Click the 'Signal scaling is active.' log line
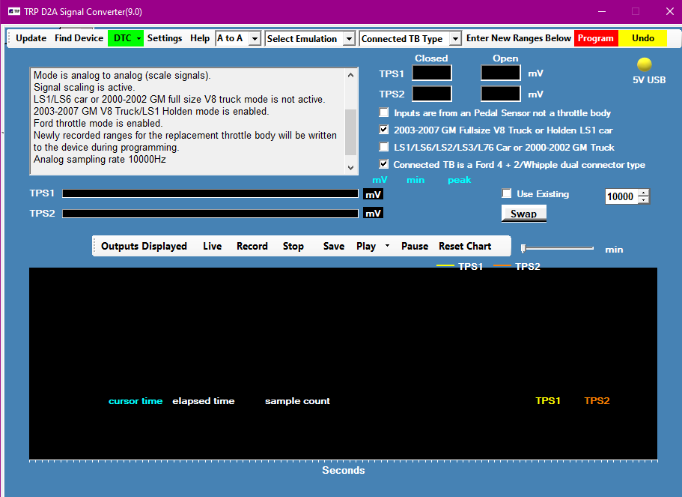The width and height of the screenshot is (682, 497). pos(84,87)
